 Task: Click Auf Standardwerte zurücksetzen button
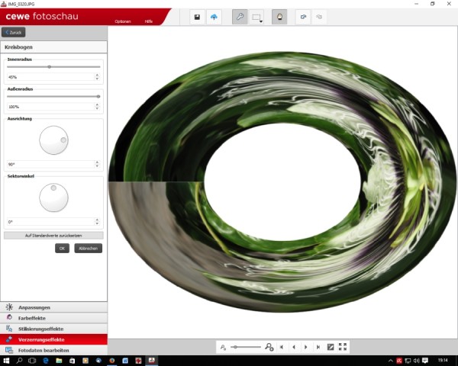53,236
